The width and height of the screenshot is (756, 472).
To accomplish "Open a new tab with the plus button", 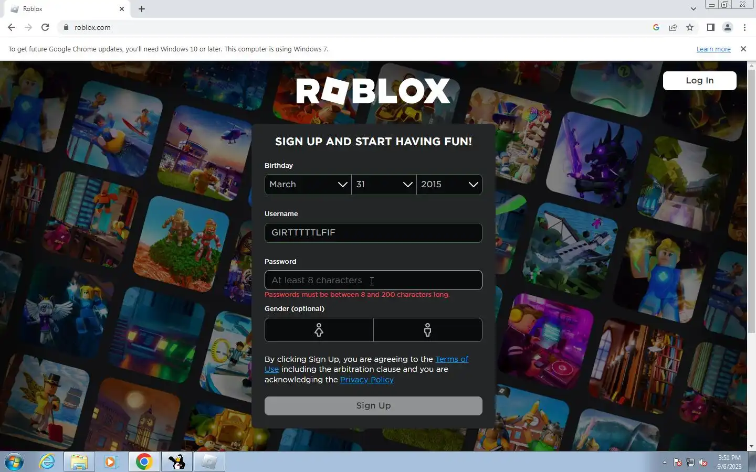I will click(x=142, y=9).
